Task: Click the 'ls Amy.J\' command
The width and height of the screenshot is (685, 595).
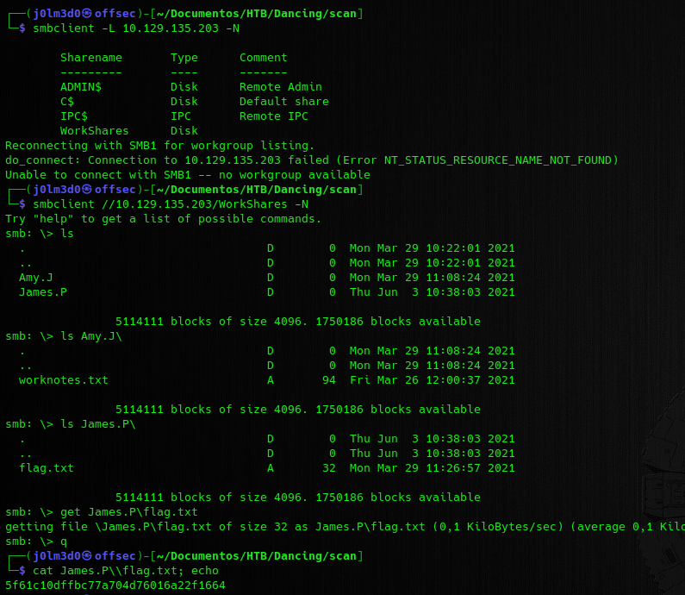Action: point(90,336)
